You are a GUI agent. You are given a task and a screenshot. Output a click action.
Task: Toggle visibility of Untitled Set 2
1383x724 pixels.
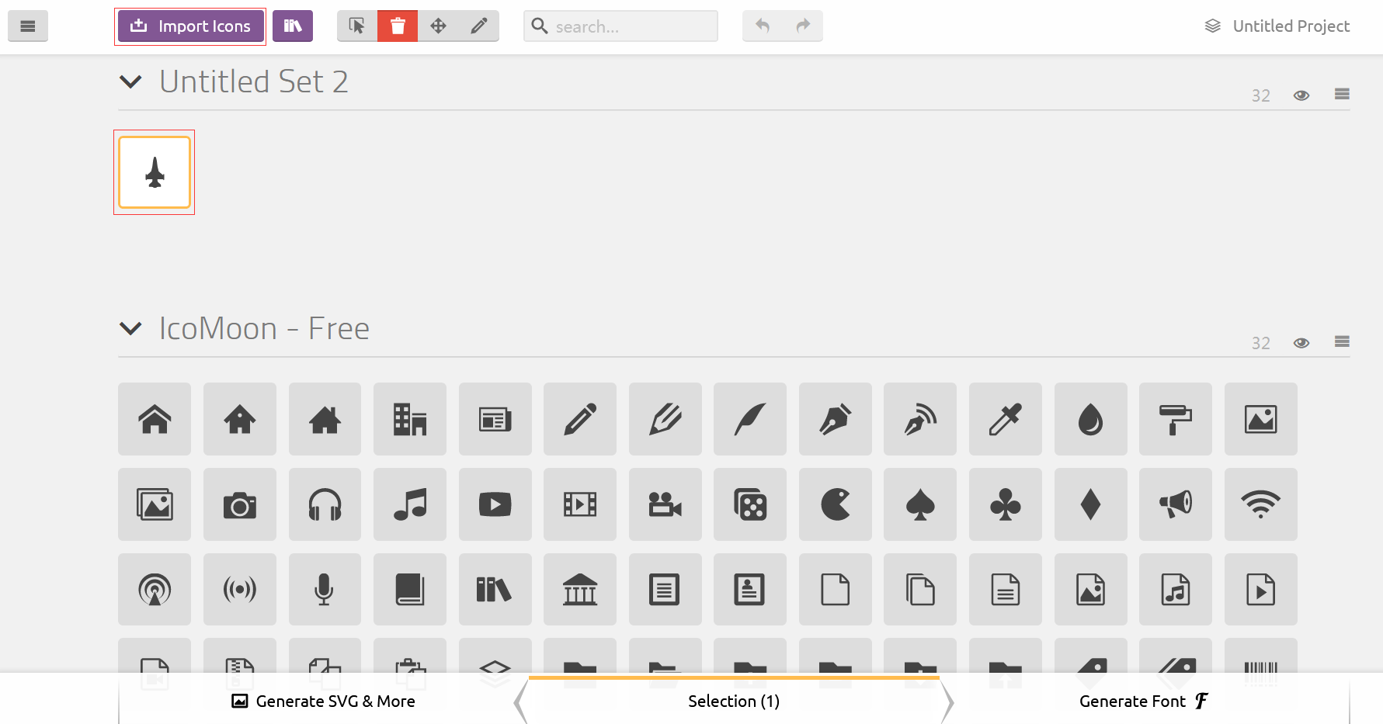click(1301, 95)
